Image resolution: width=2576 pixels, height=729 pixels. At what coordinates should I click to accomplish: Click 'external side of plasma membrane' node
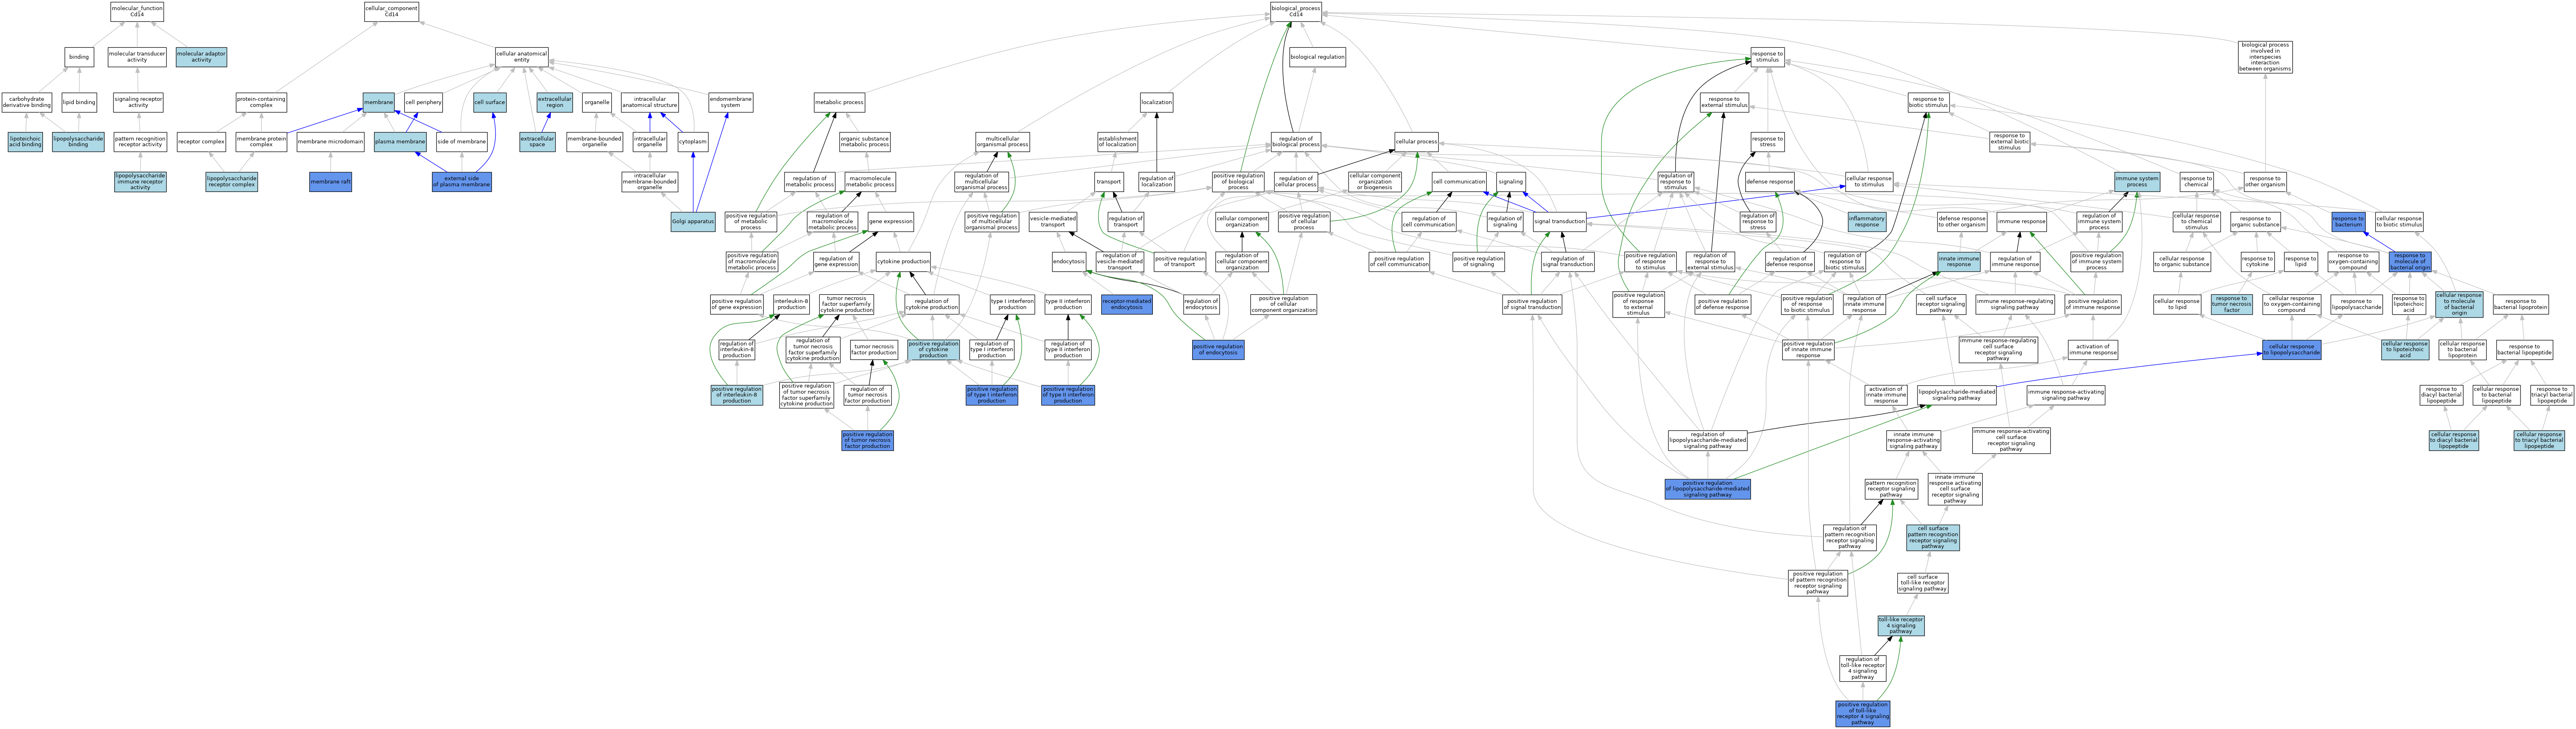point(461,182)
